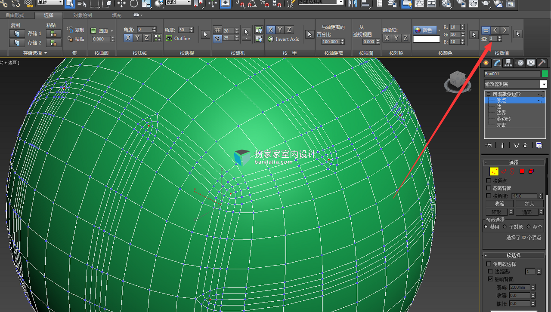Select the 子对象 preview radio button

coord(505,226)
